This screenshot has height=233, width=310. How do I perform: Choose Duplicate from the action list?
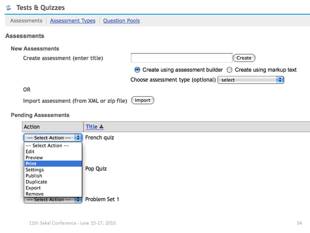point(53,182)
